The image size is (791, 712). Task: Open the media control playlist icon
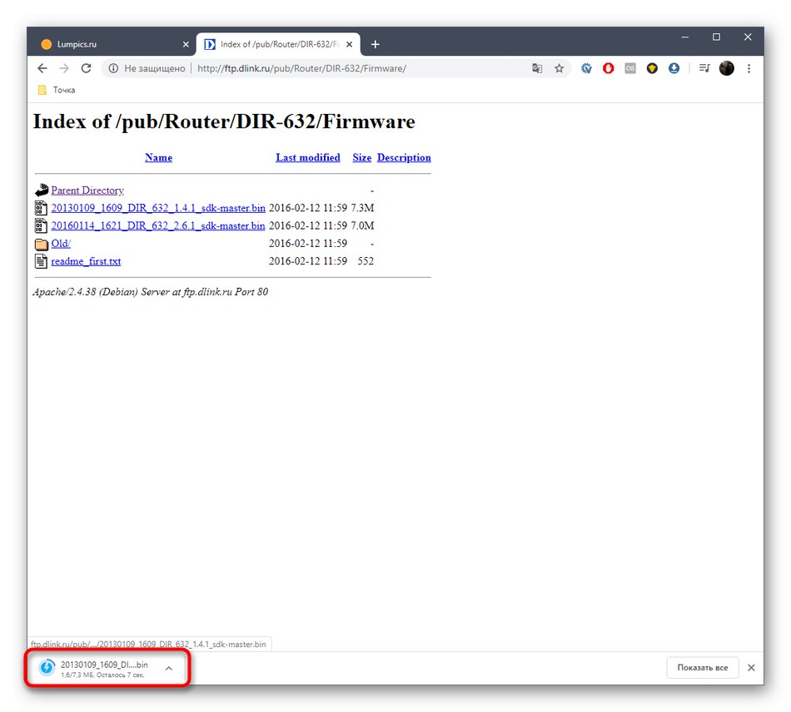[x=704, y=68]
